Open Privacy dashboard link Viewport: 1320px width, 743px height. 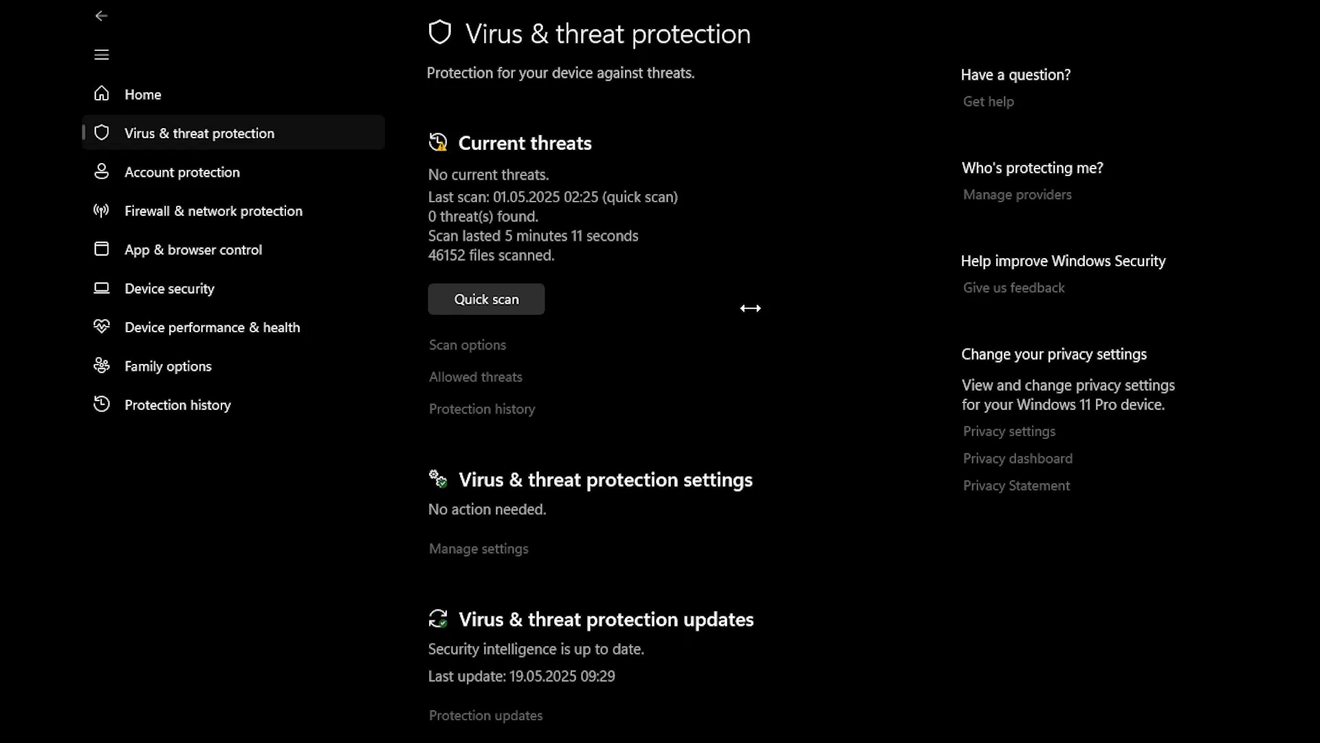click(x=1017, y=459)
